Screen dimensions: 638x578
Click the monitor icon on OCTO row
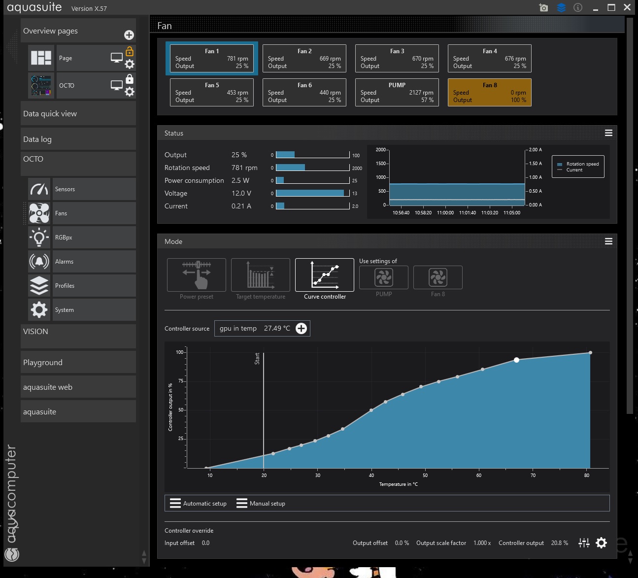[116, 85]
